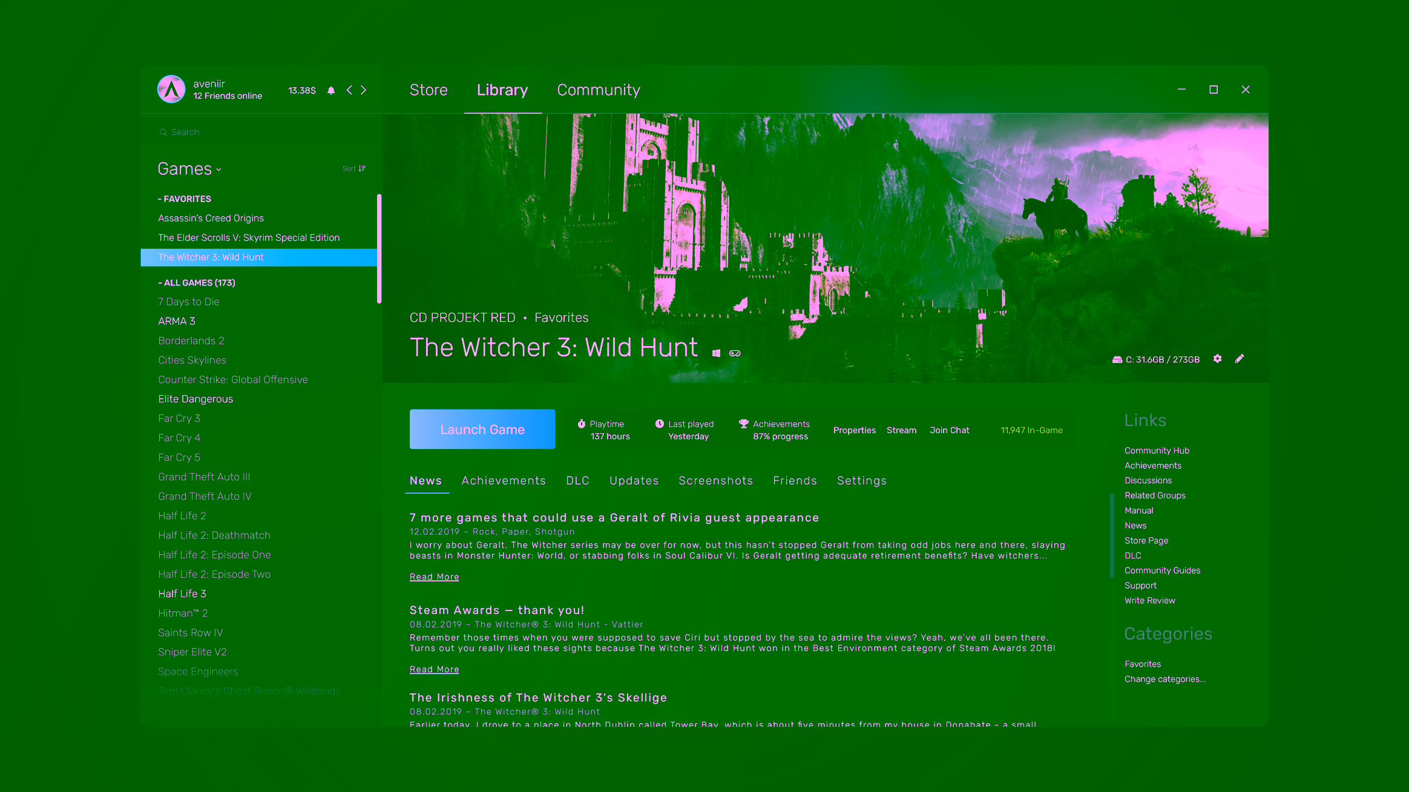Open game settings gear icon
The height and width of the screenshot is (792, 1409).
1217,359
